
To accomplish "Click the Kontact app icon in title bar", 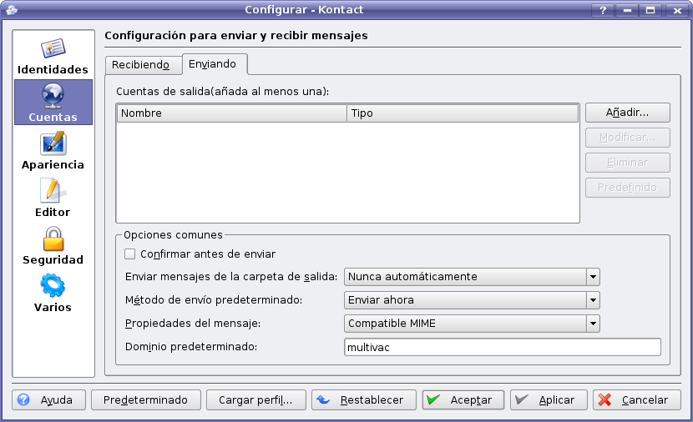I will 12,9.
